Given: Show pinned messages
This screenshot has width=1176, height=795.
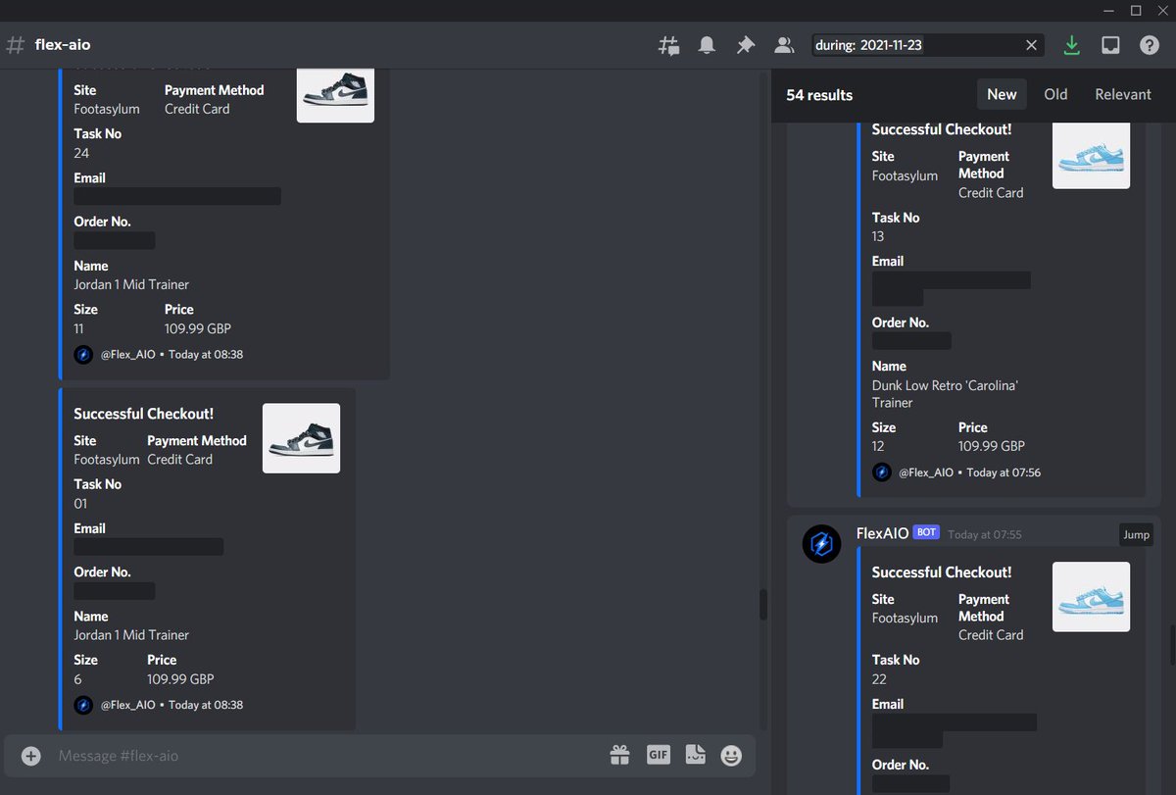Looking at the screenshot, I should (746, 45).
